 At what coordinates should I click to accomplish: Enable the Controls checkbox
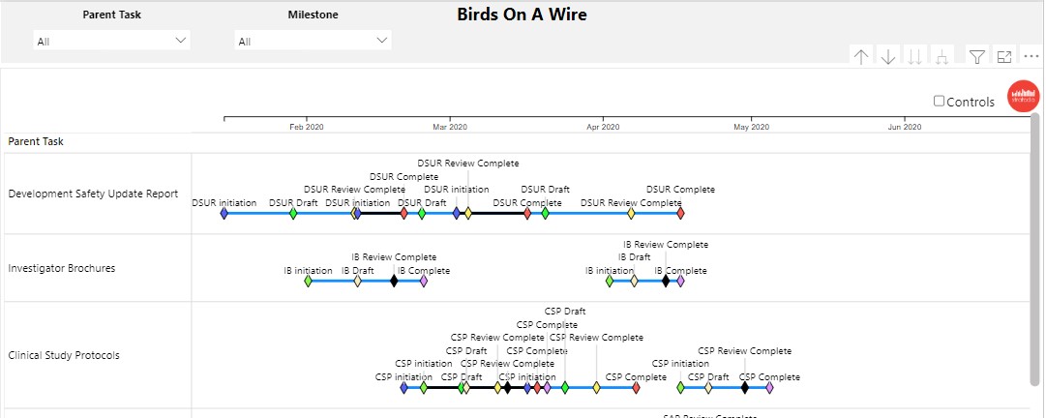[x=939, y=102]
